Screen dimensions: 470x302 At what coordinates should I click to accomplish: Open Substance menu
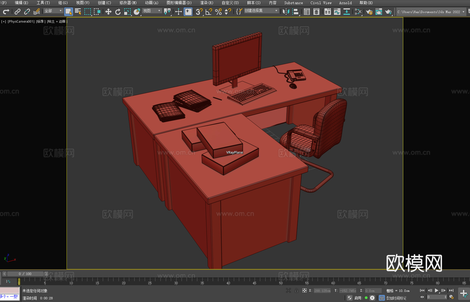coord(294,3)
